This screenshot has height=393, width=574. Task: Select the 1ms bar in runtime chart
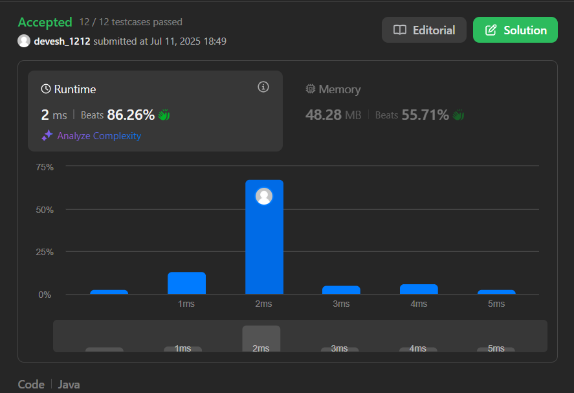(187, 283)
